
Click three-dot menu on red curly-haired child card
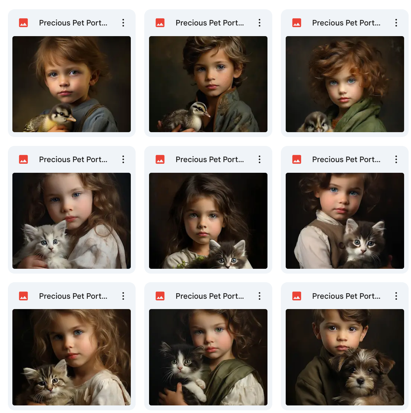pyautogui.click(x=396, y=23)
